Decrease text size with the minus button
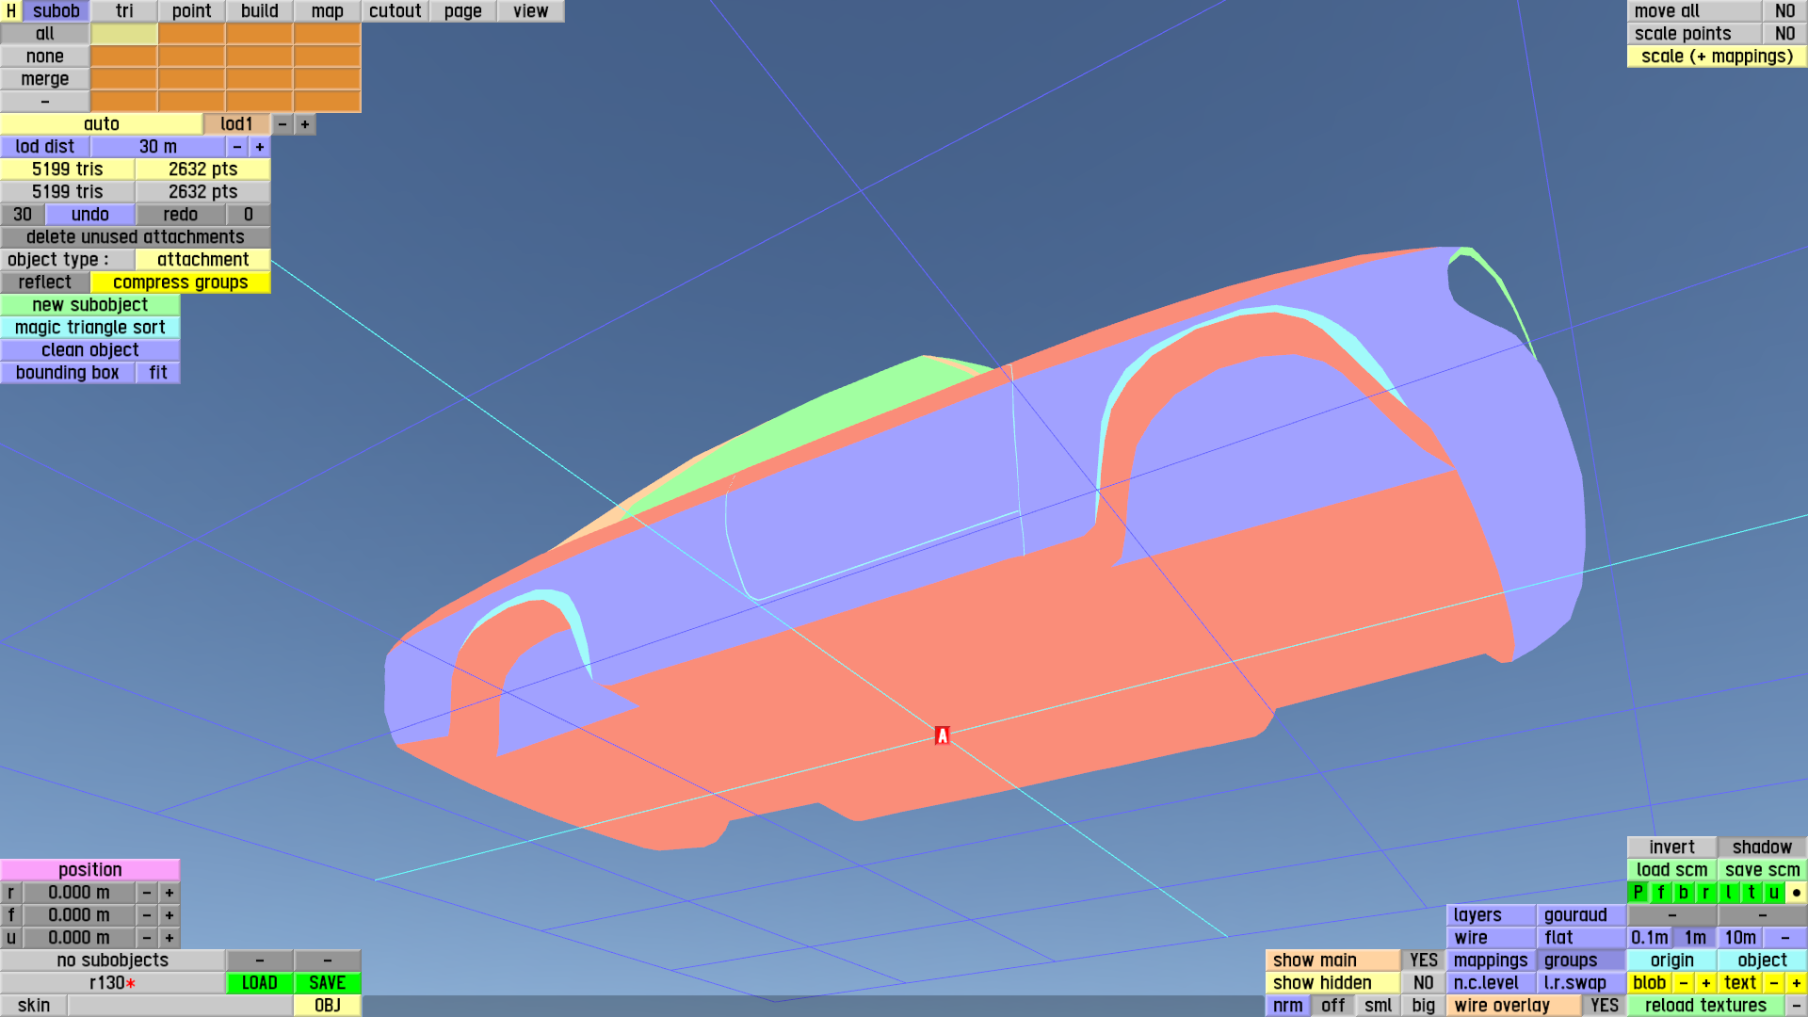This screenshot has width=1808, height=1017. click(1773, 983)
